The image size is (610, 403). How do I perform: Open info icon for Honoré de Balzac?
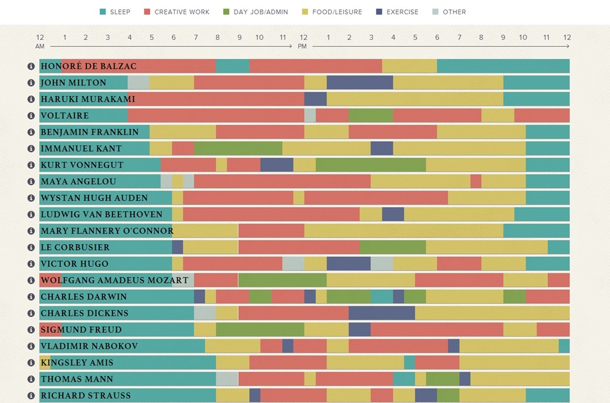(31, 66)
